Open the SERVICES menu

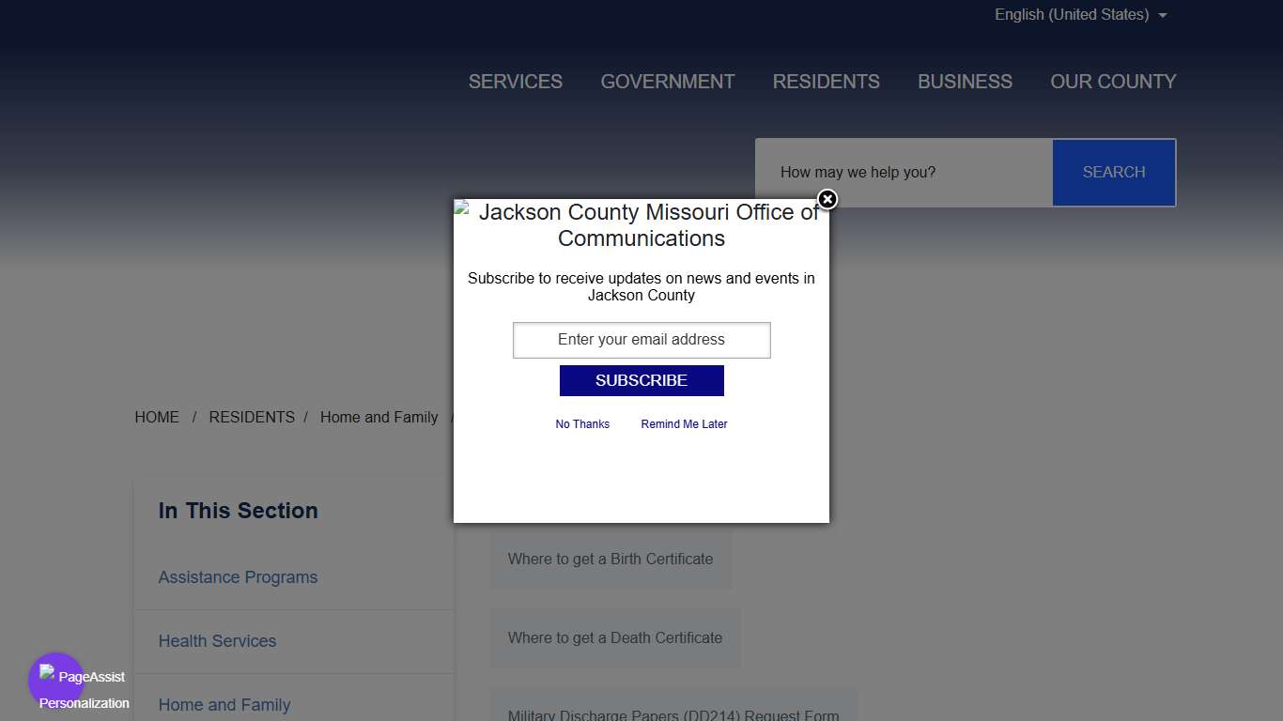coord(516,82)
